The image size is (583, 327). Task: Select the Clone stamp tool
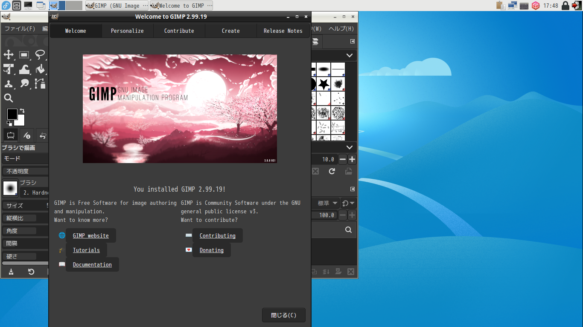(9, 84)
